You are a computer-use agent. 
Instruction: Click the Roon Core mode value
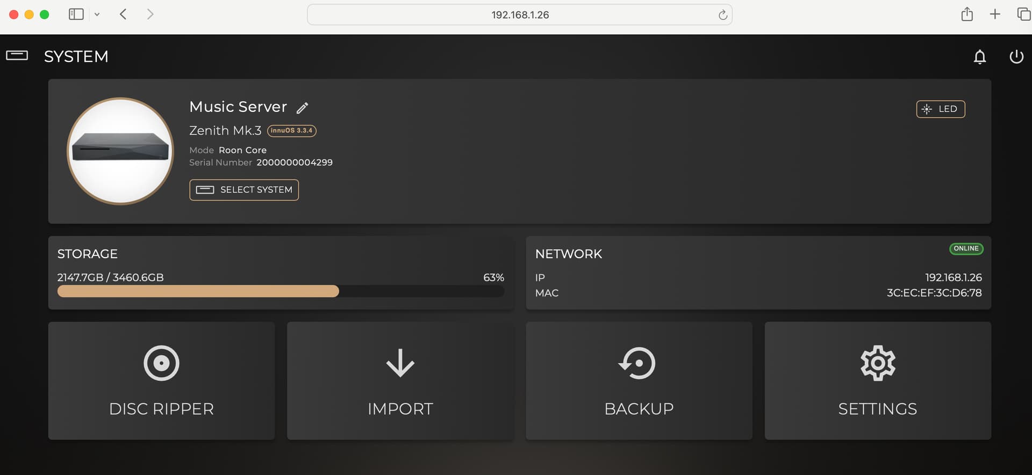tap(242, 150)
